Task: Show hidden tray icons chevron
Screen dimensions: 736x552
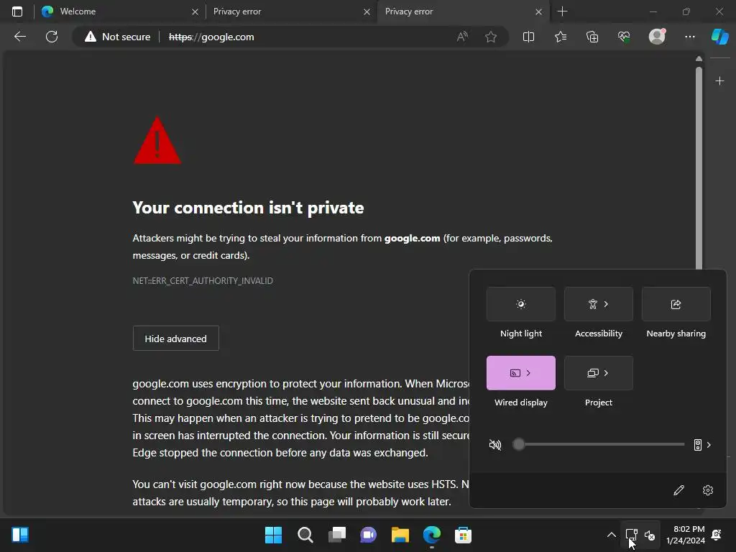Action: [611, 535]
